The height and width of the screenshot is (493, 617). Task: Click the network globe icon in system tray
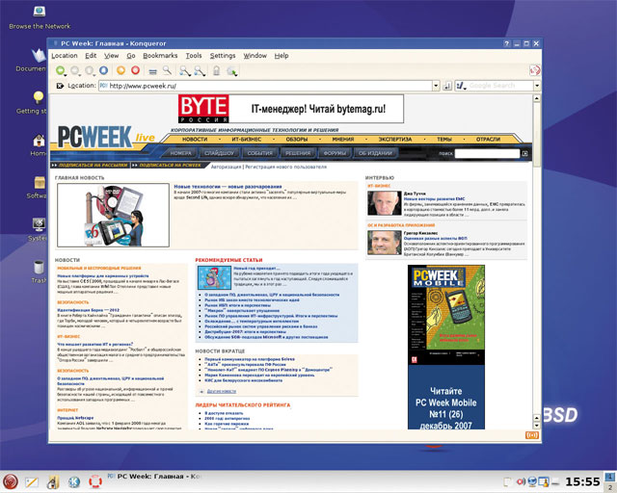(532, 481)
